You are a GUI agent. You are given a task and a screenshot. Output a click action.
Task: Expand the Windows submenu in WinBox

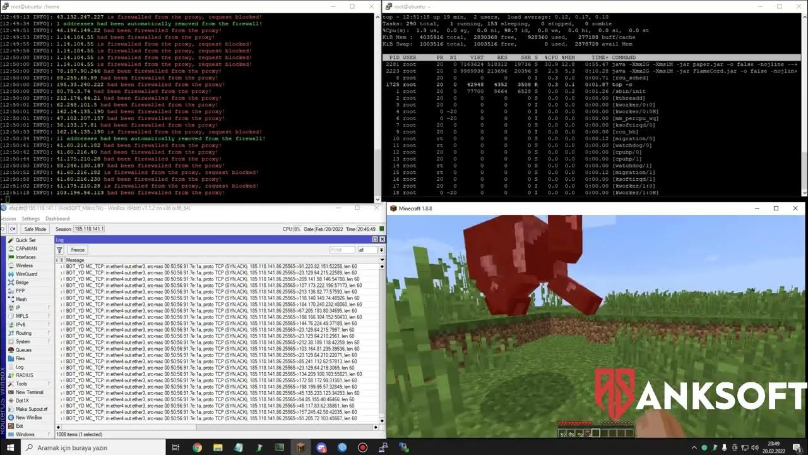28,435
